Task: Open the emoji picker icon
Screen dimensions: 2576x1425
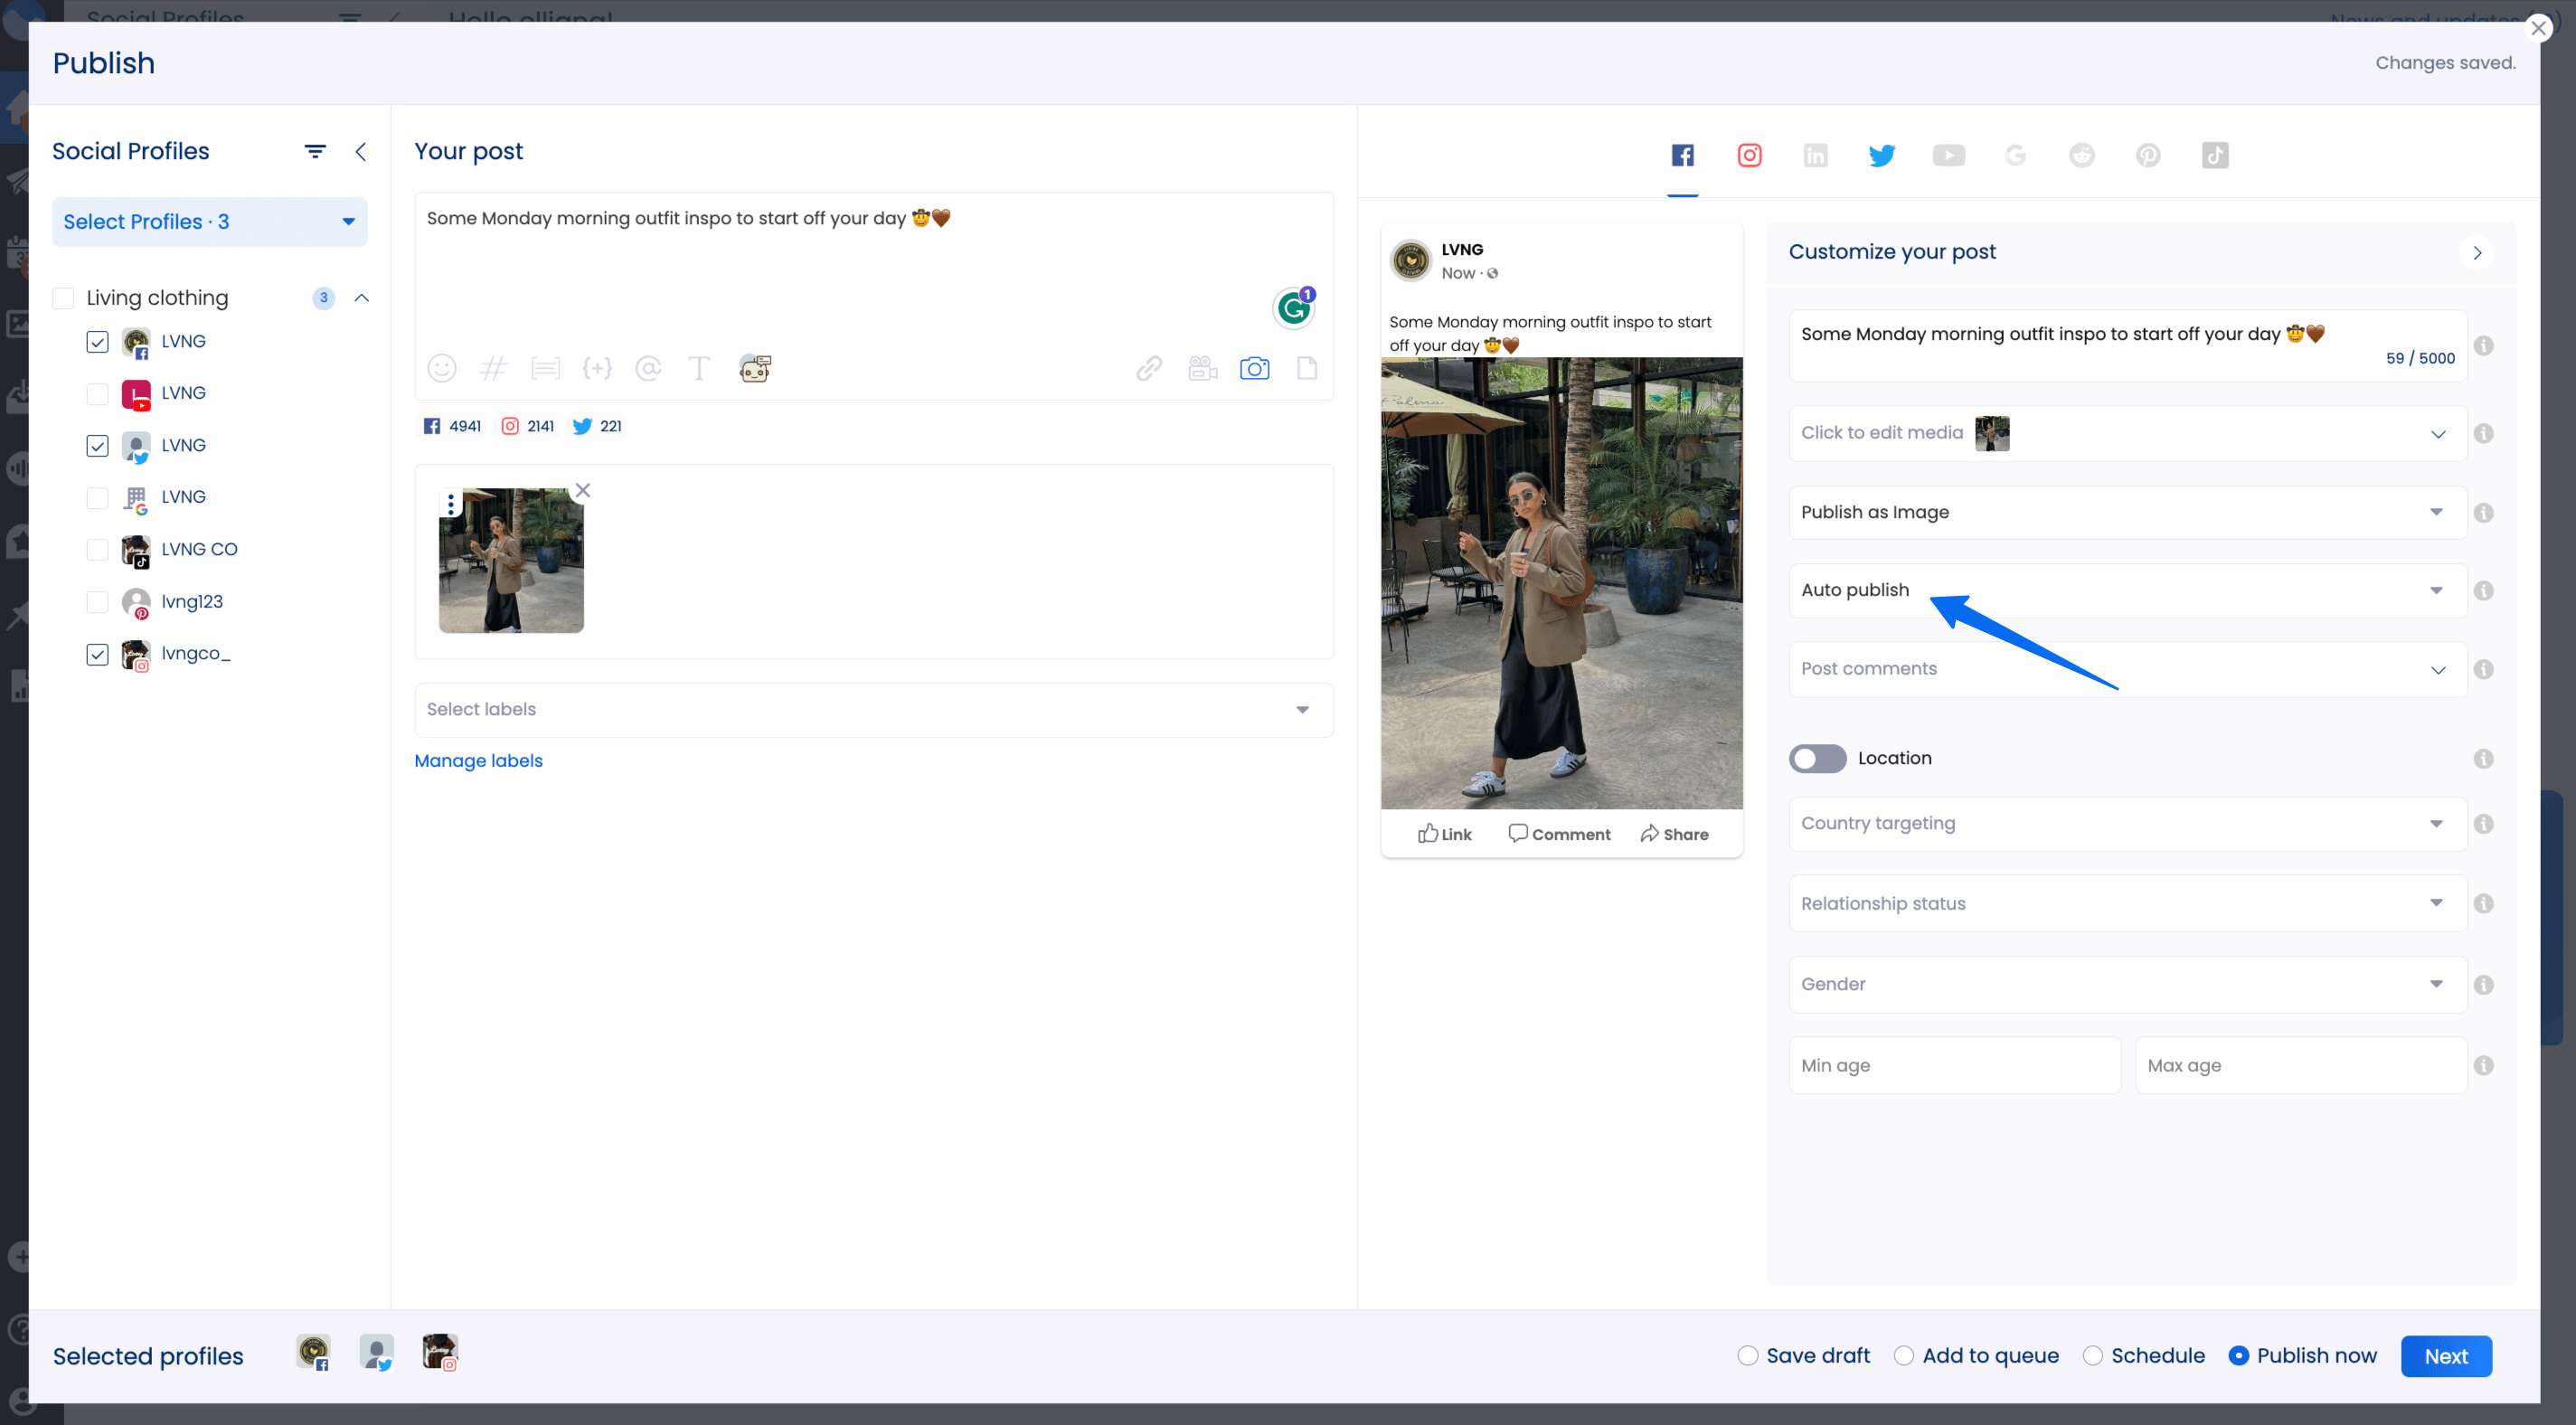Action: click(441, 368)
